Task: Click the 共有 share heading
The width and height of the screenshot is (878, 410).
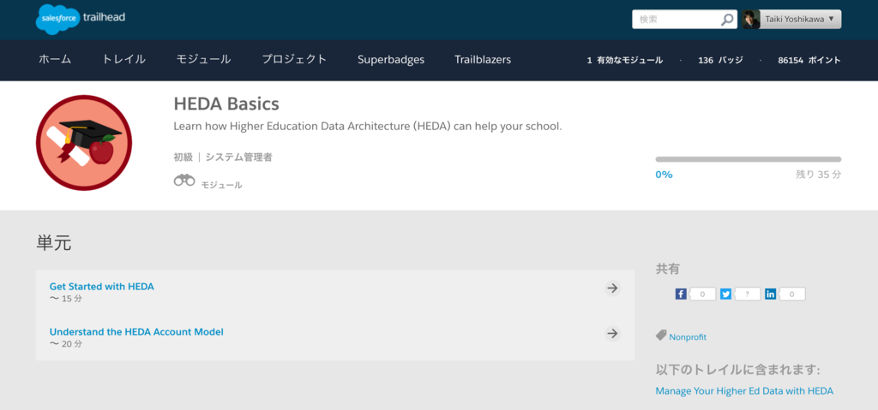Action: (667, 269)
